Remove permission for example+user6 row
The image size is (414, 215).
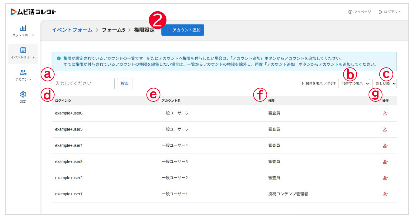[x=385, y=113]
